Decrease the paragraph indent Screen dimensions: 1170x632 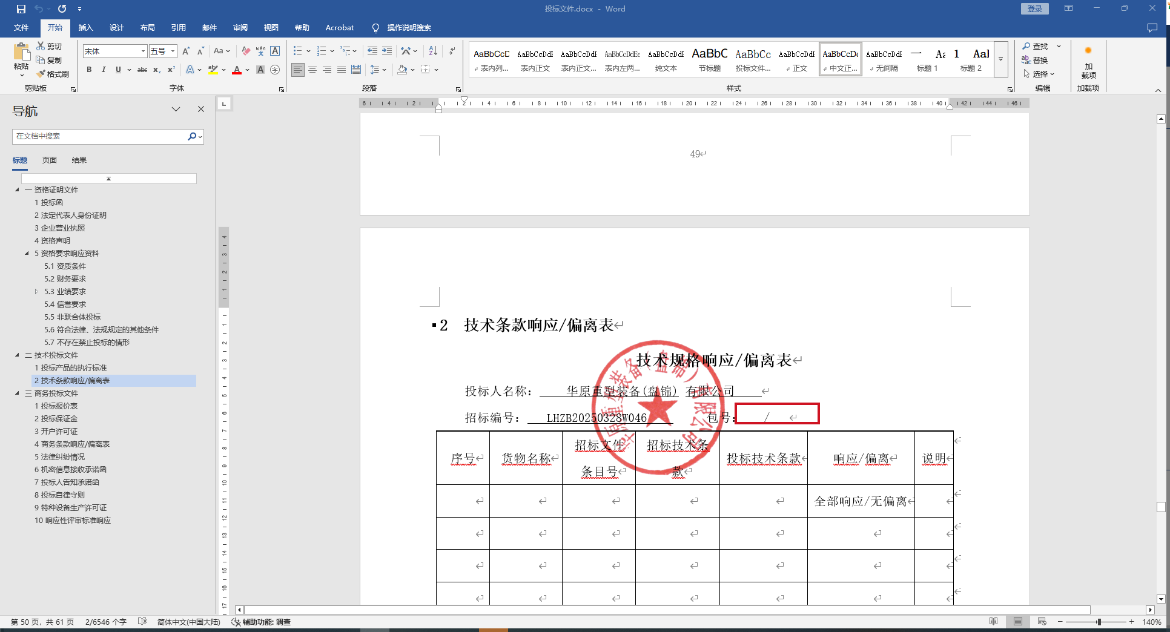pos(372,51)
